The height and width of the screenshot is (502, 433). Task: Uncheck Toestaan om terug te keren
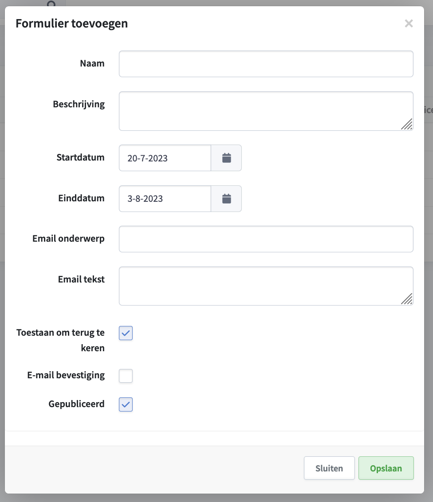[x=126, y=333]
